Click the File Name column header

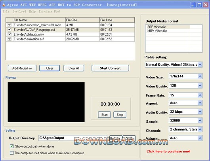click(x=39, y=20)
